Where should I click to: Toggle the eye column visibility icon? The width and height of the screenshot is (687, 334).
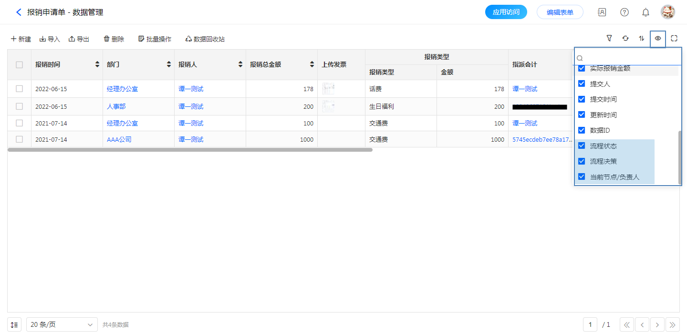point(658,39)
